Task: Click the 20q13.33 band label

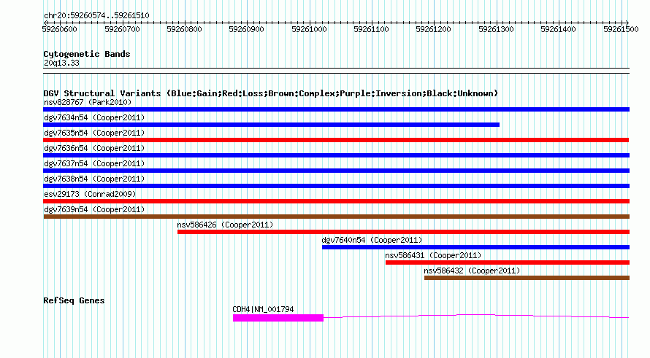Action: click(61, 63)
